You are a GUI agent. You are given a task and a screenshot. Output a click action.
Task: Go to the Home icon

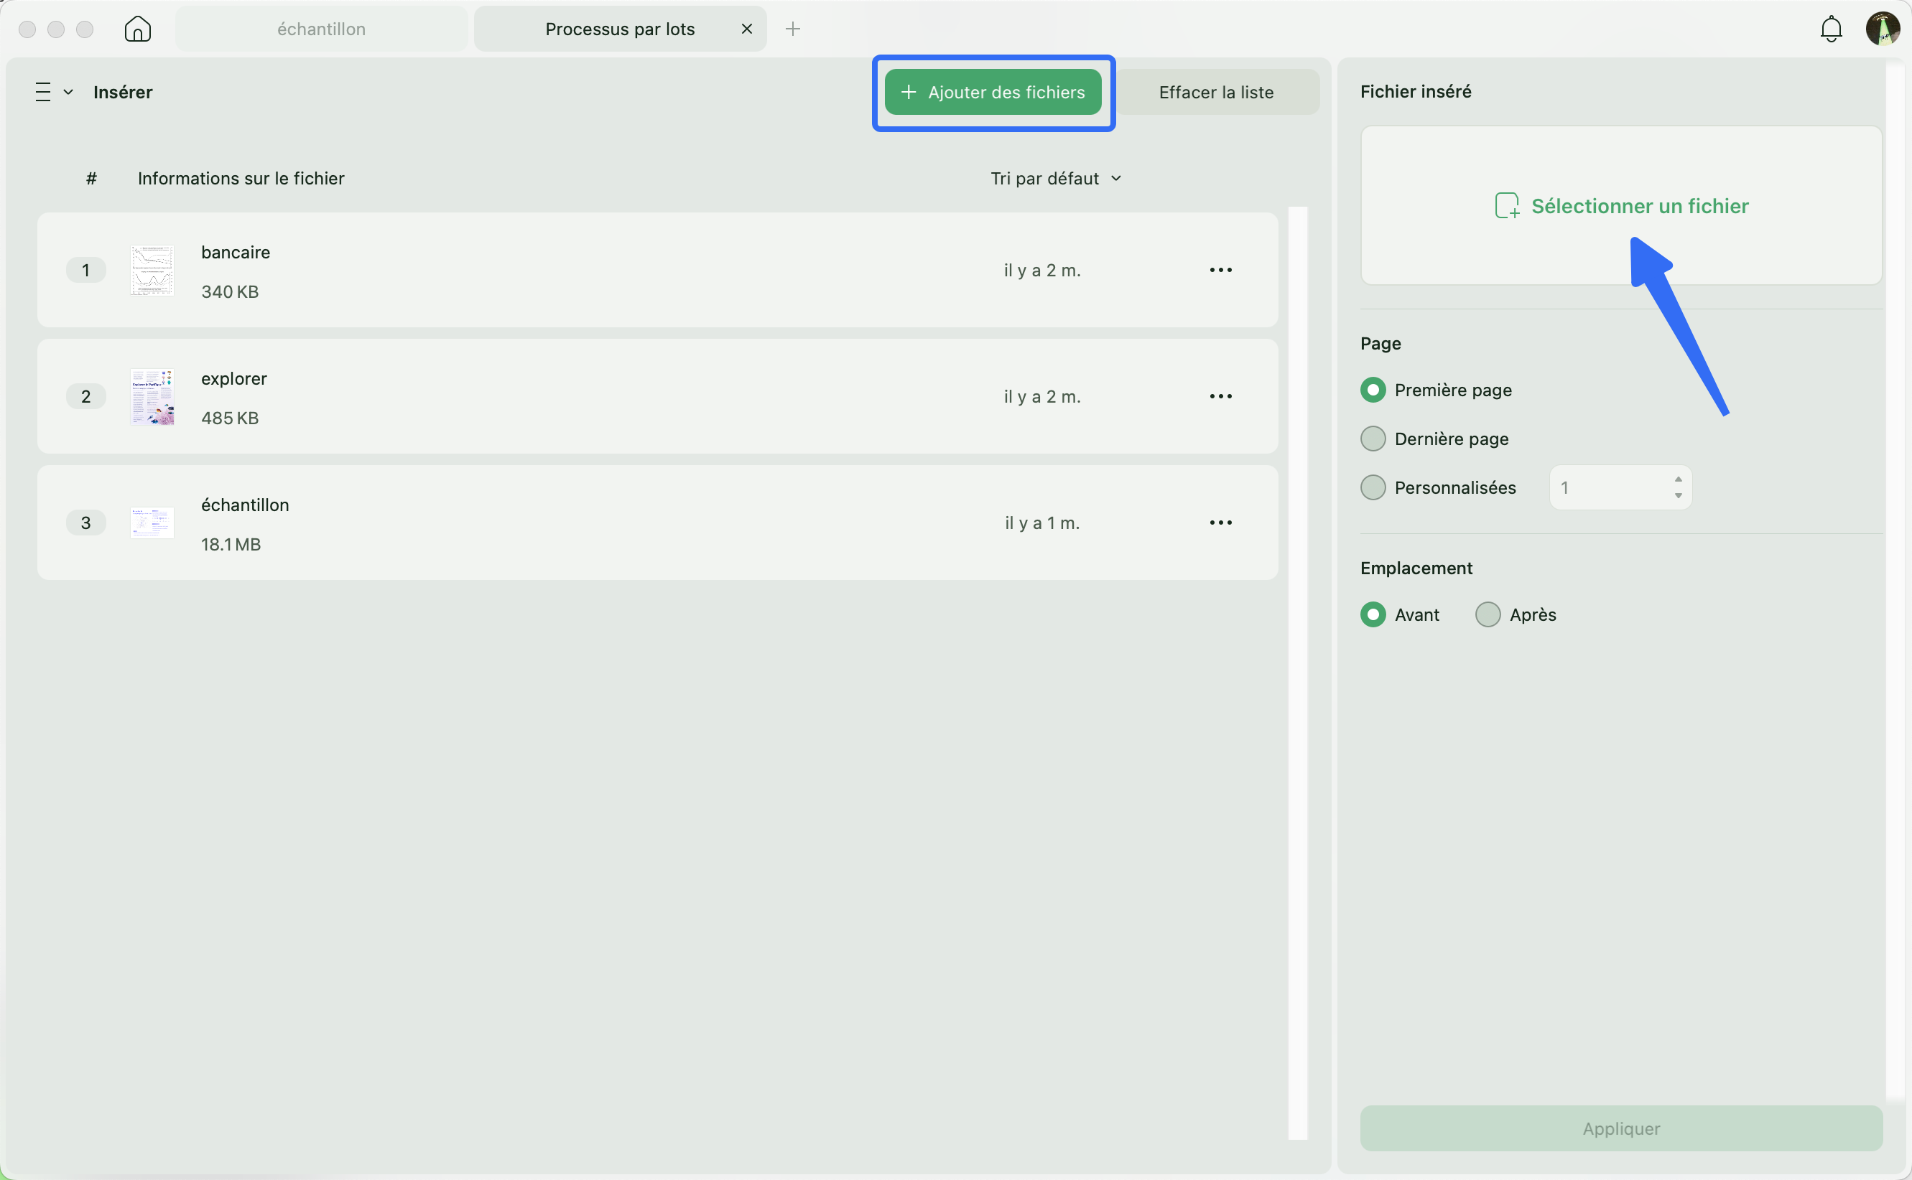pyautogui.click(x=137, y=29)
